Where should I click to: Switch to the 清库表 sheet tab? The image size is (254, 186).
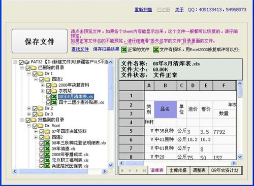(x=157, y=170)
